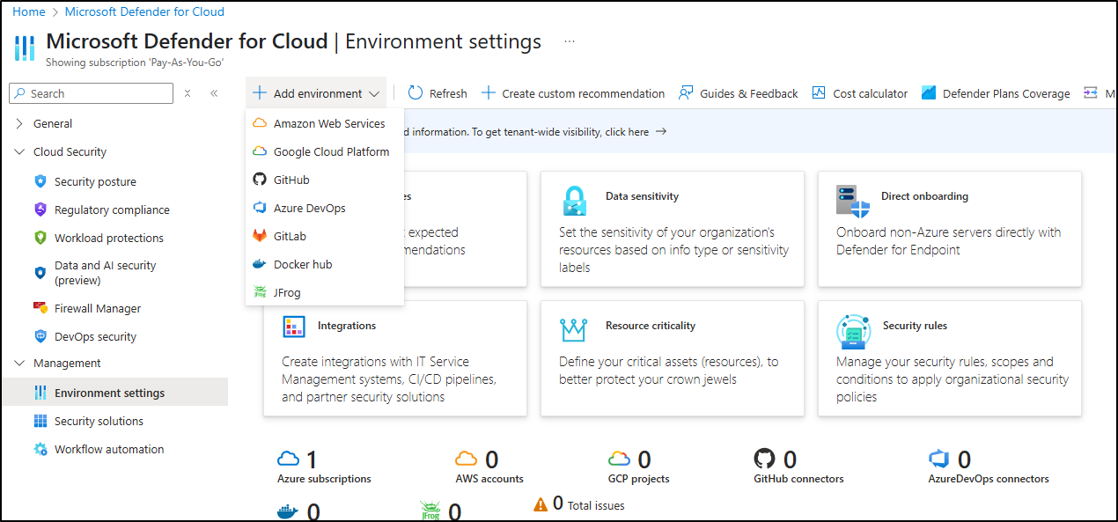
Task: Select Amazon Web Services from the menu
Action: 325,123
